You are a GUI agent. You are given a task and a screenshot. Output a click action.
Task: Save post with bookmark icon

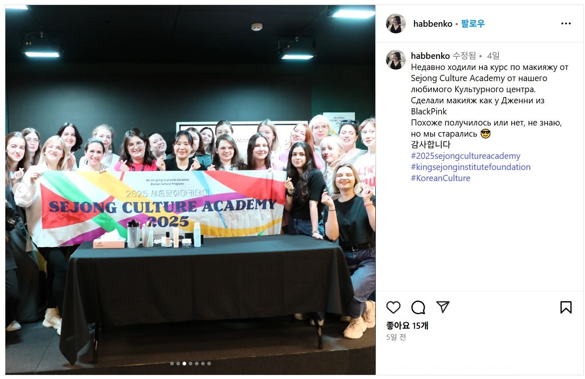click(566, 307)
